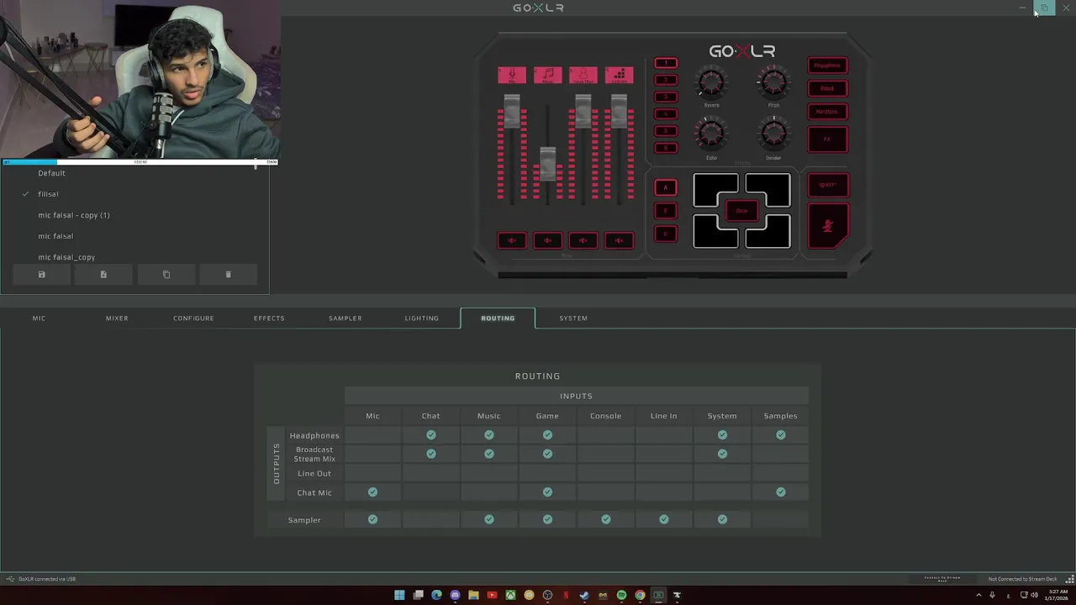Open the SYSTEM tab
The width and height of the screenshot is (1076, 605).
573,318
